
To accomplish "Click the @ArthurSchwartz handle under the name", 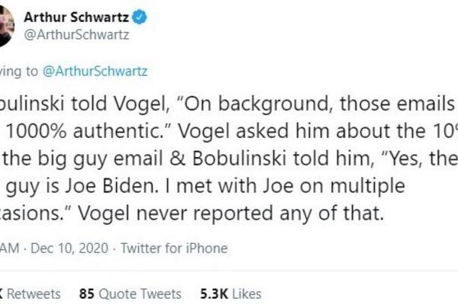I will (x=83, y=34).
